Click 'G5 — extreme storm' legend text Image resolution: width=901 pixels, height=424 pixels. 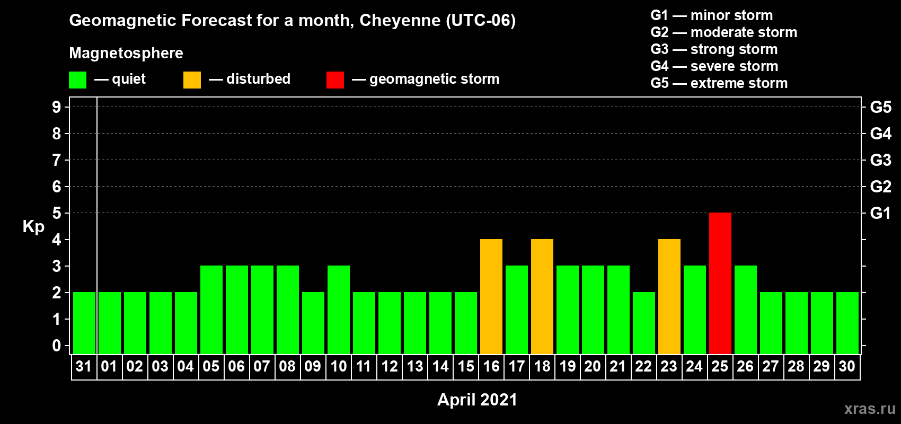719,83
